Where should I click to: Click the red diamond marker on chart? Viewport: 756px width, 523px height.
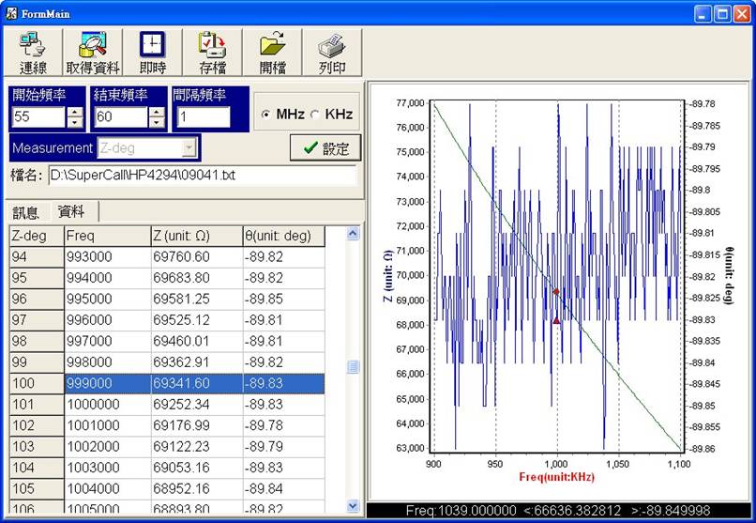556,292
